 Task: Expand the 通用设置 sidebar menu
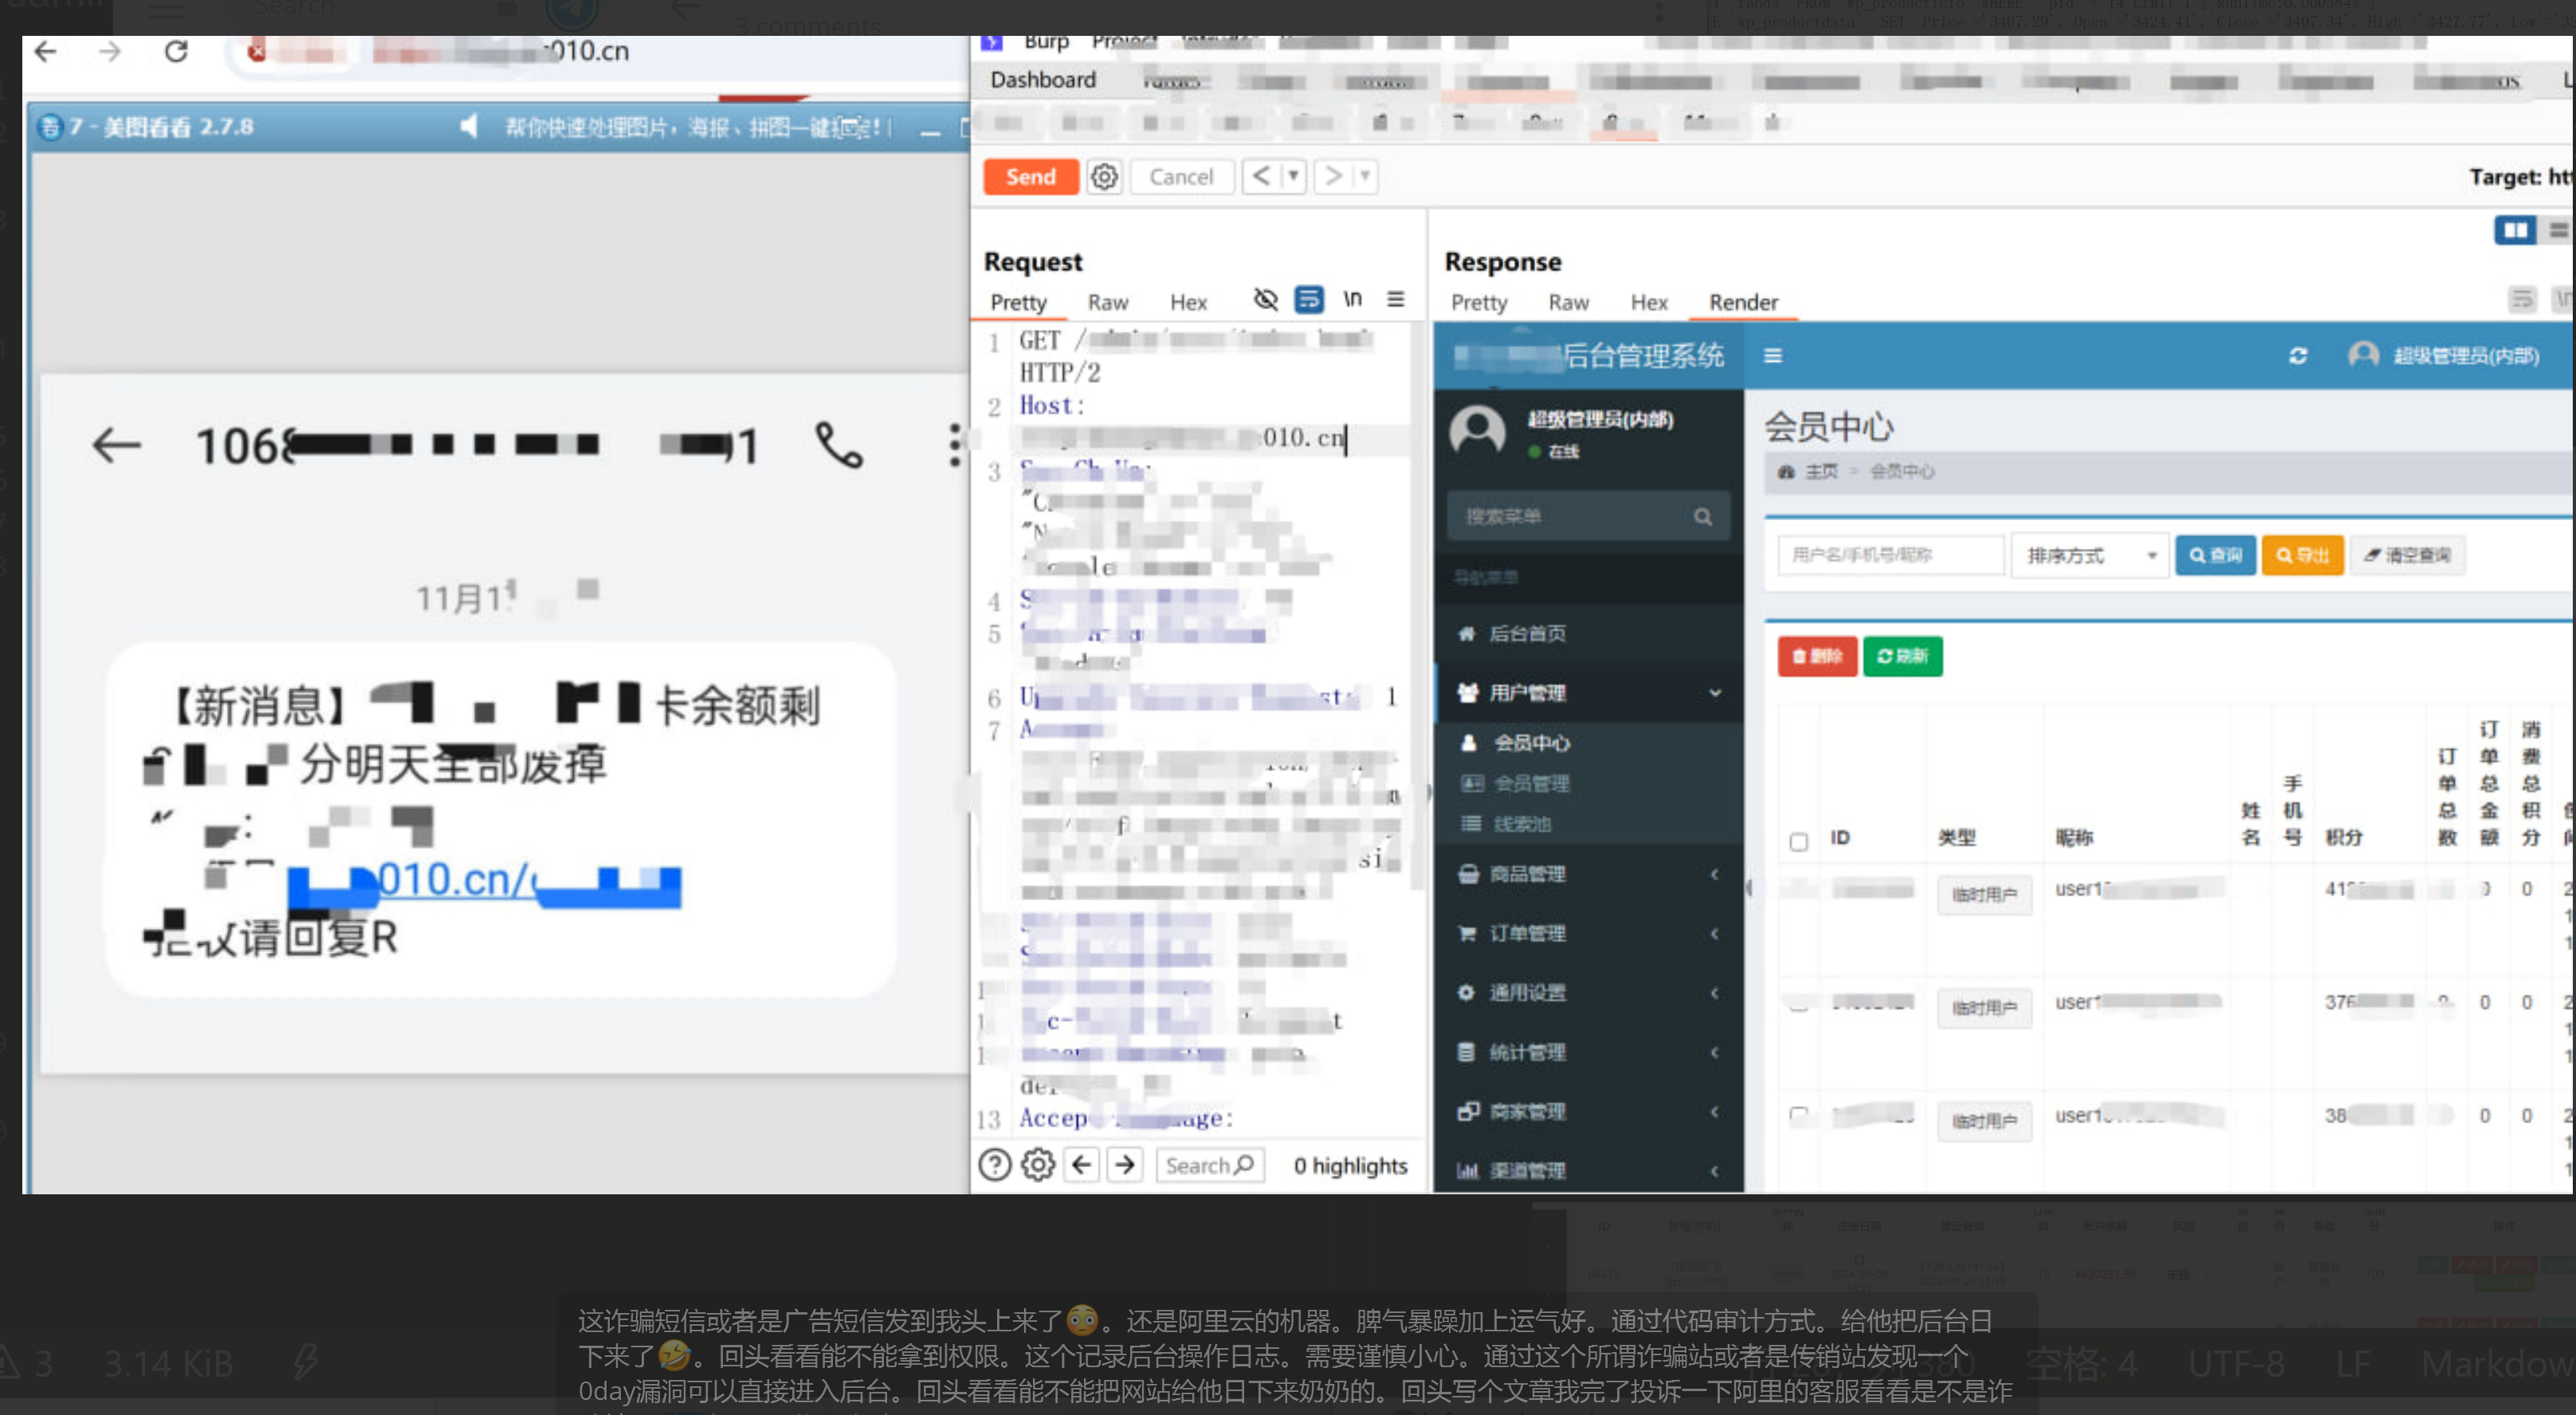[1588, 992]
